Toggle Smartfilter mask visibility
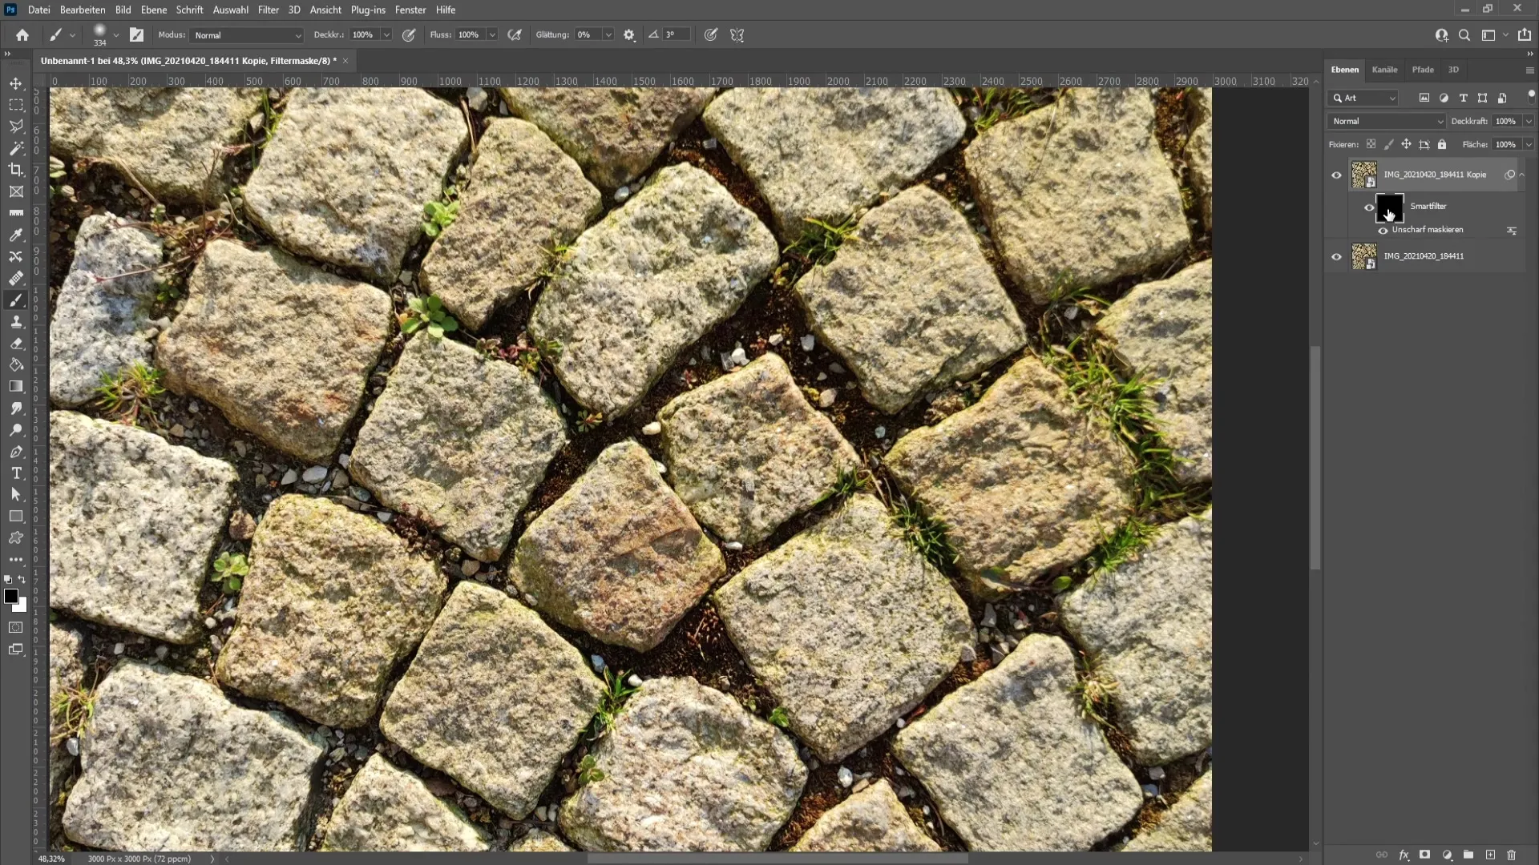This screenshot has width=1539, height=865. tap(1369, 206)
